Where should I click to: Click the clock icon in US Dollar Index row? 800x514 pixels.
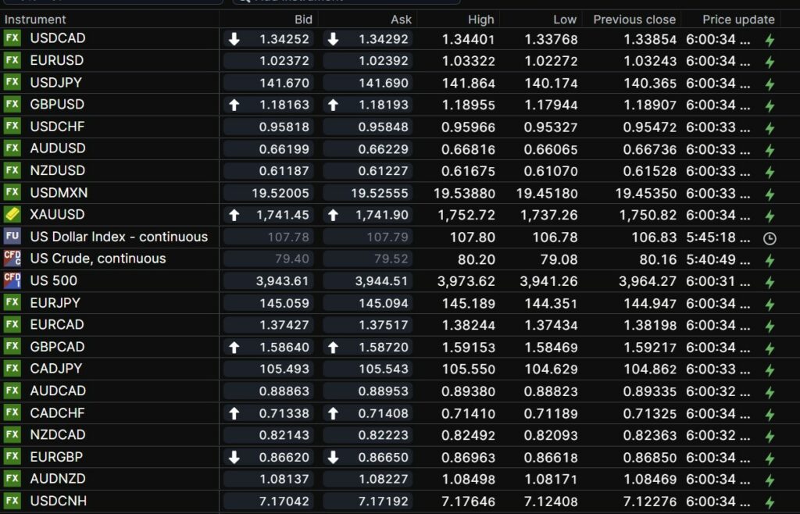point(770,237)
